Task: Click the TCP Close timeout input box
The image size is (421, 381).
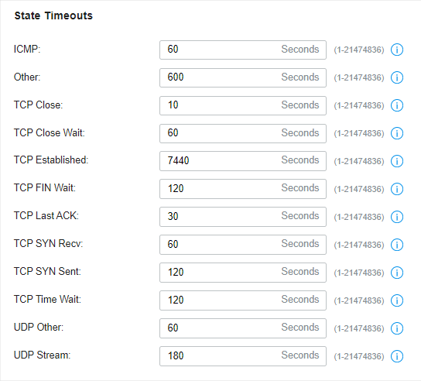Action: pos(243,105)
